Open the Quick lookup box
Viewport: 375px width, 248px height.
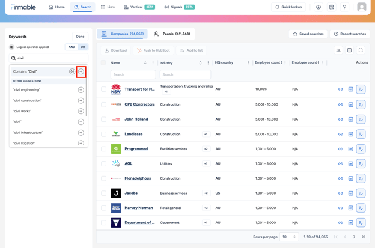click(x=288, y=7)
